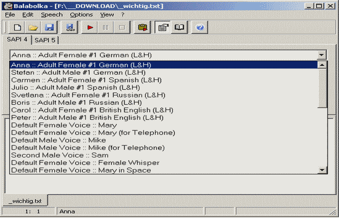The image size is (339, 218).
Task: Open the dictionary book icon
Action: tap(179, 28)
